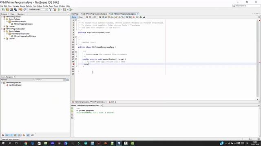261x146 pixels.
Task: Click the New File toolbar icon
Action: (3, 10)
